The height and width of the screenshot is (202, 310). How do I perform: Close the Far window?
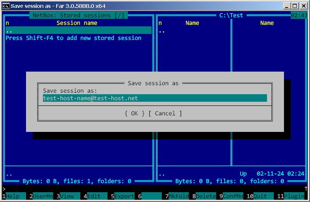click(304, 6)
